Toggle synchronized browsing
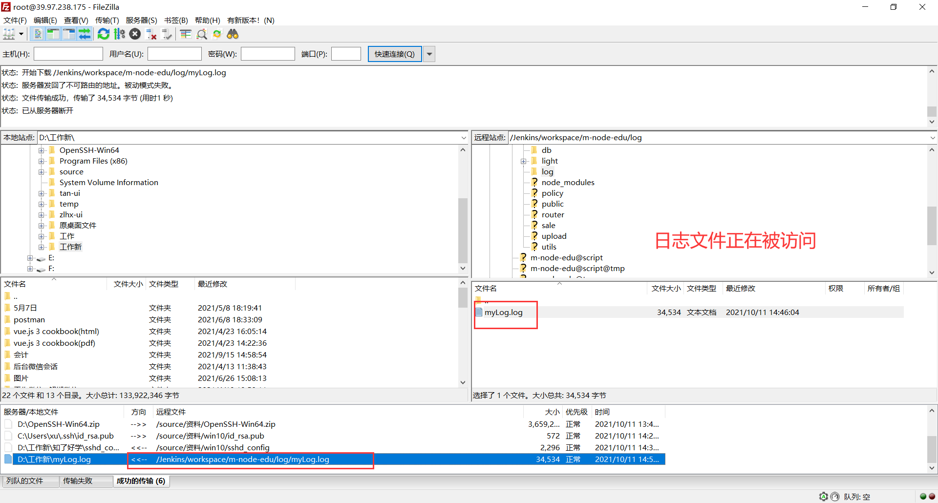This screenshot has height=503, width=938. click(217, 34)
